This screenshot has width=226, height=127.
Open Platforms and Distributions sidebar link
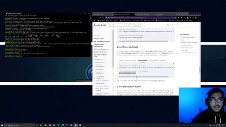99,45
